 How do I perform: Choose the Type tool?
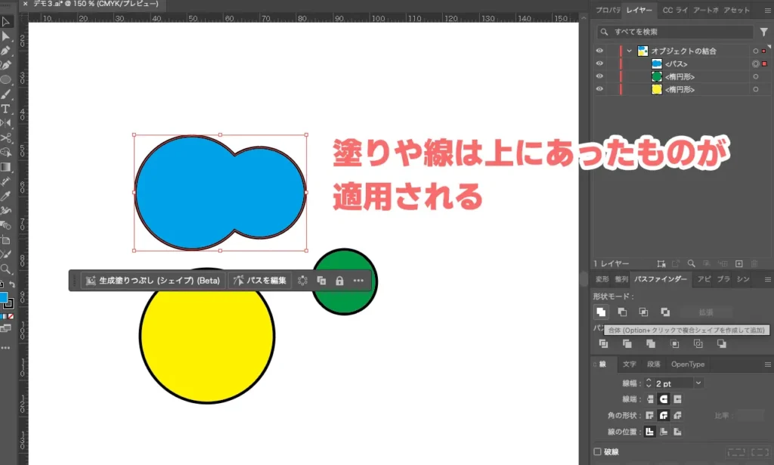coord(6,109)
